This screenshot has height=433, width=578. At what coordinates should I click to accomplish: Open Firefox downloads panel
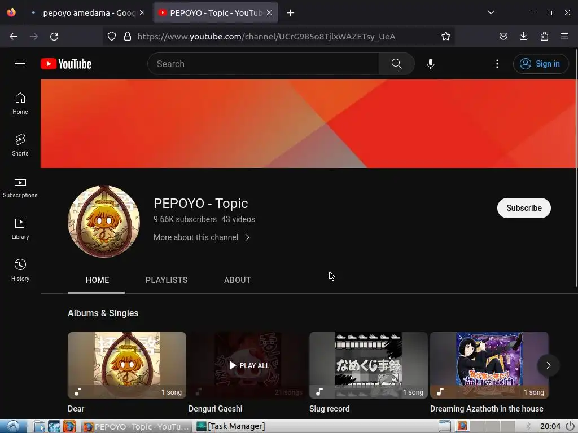pyautogui.click(x=523, y=36)
